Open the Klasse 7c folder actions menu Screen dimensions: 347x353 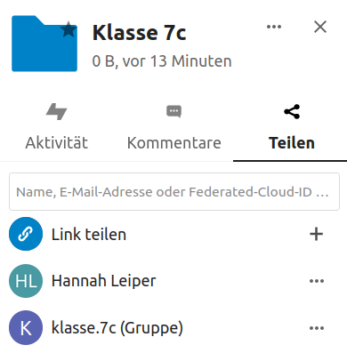click(274, 27)
